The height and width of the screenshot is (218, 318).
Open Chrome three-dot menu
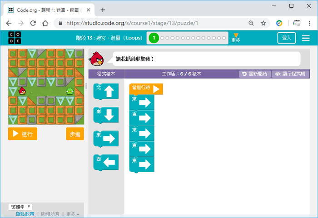309,23
